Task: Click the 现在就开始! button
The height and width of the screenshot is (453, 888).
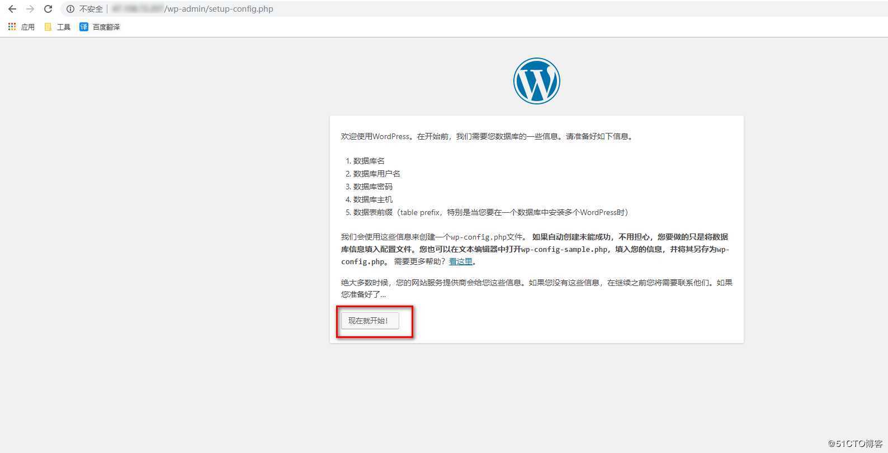Action: [370, 321]
